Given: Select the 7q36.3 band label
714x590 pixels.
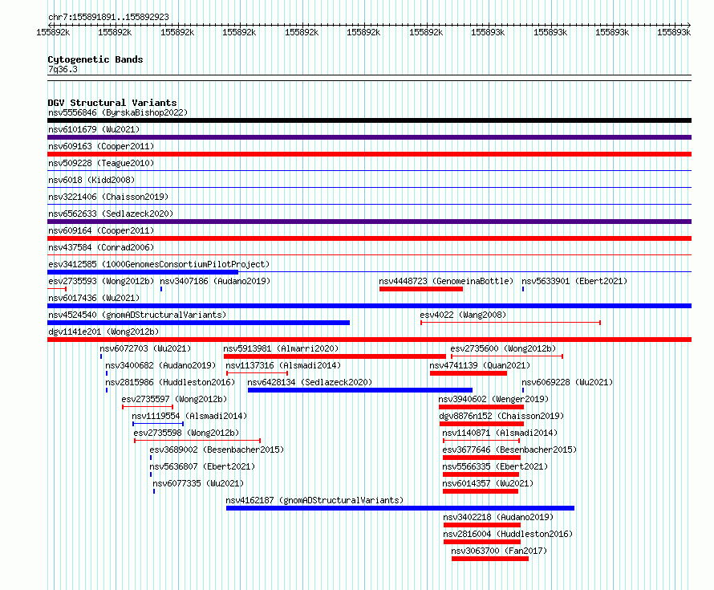Looking at the screenshot, I should (x=63, y=69).
